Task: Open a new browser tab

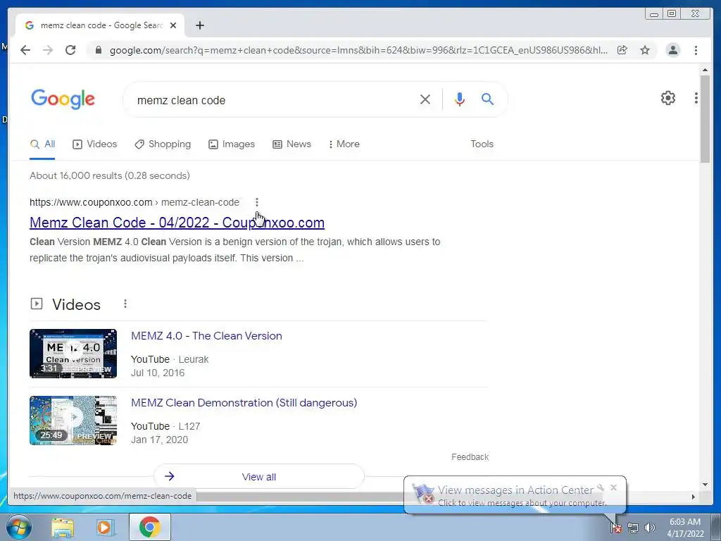Action: tap(199, 26)
